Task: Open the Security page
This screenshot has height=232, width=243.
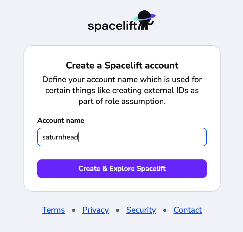Action: [141, 210]
